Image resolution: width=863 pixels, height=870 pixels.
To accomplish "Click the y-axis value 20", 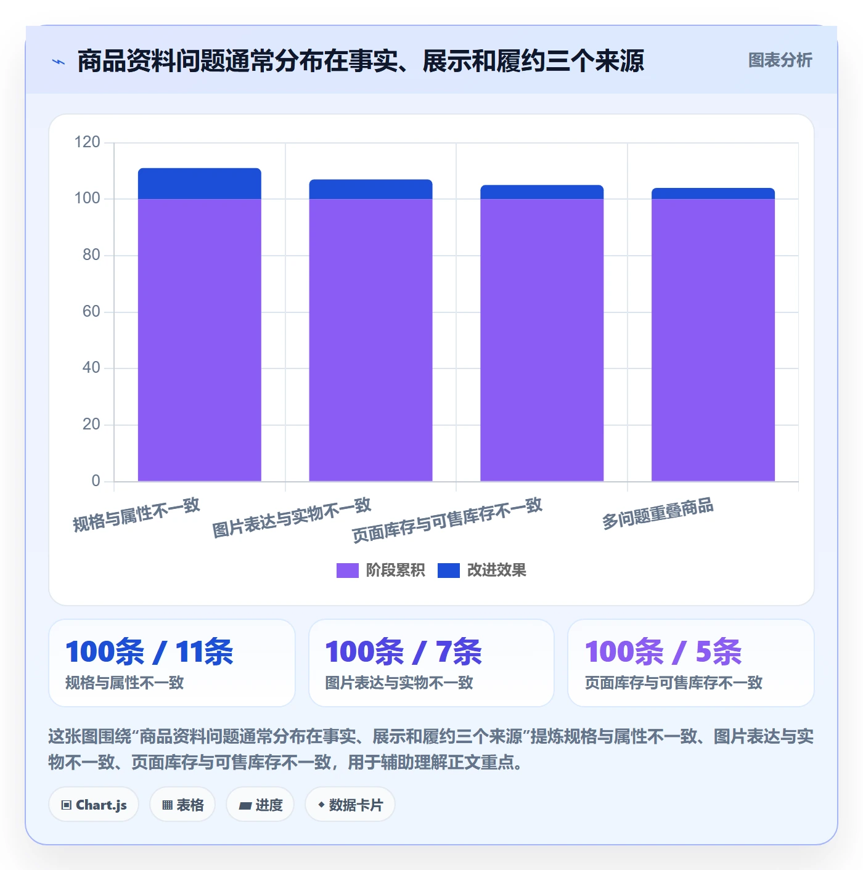I will (91, 425).
